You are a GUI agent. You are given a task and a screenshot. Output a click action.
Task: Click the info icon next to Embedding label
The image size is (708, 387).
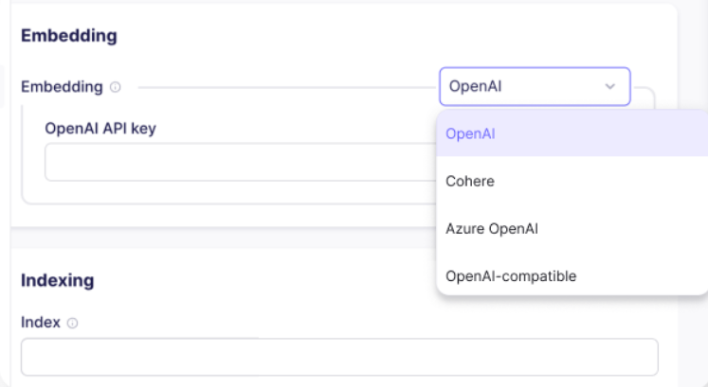[x=115, y=87]
